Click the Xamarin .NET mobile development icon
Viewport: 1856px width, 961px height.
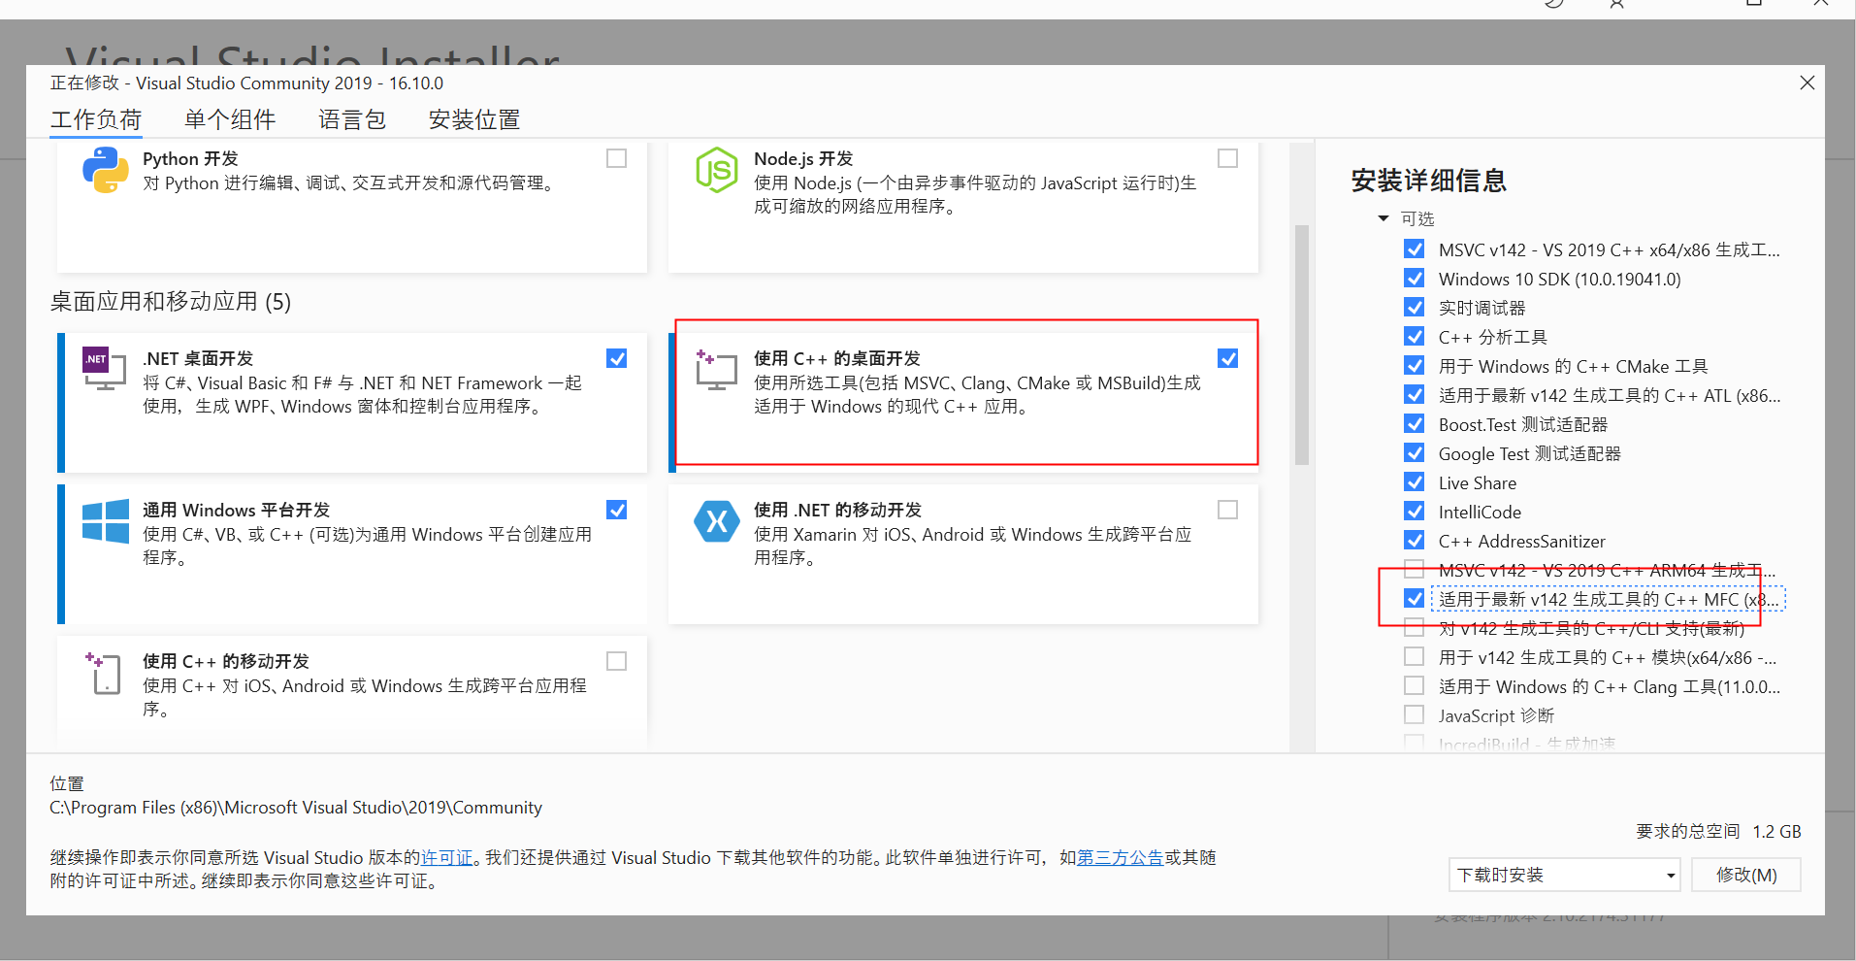717,521
